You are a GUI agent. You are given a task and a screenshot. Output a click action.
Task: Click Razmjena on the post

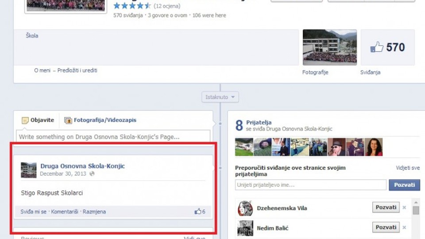click(94, 212)
